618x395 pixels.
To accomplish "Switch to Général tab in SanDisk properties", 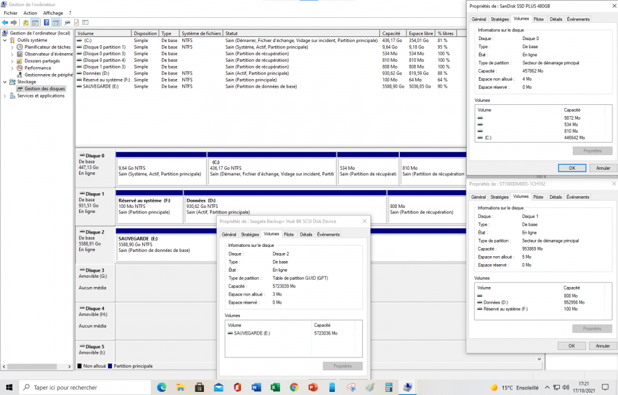I will pos(478,19).
